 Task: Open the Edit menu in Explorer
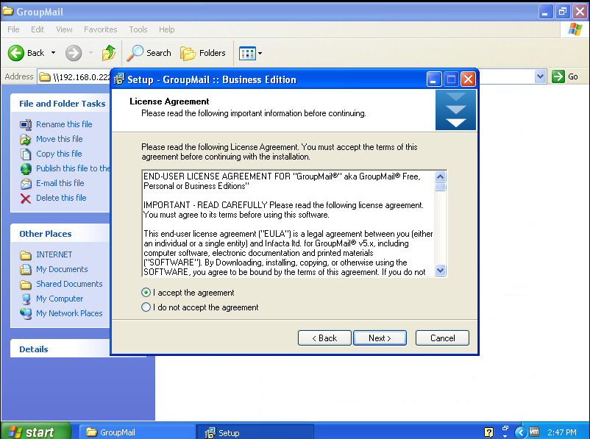tap(38, 29)
